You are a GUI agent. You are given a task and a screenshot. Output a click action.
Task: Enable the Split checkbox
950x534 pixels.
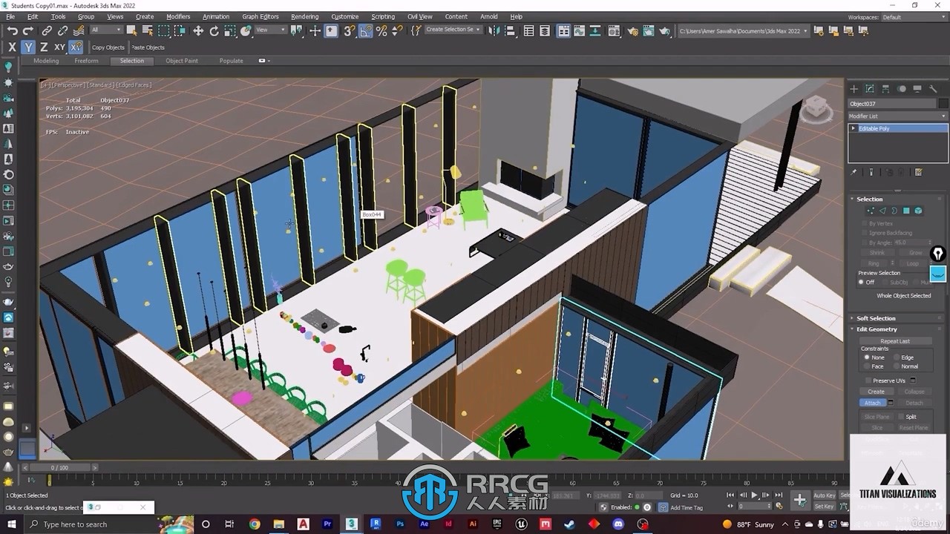point(900,417)
